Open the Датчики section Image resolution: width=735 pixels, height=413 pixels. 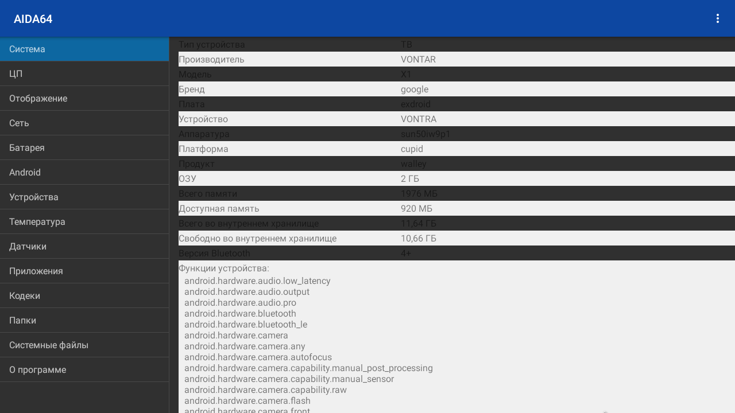tap(84, 247)
